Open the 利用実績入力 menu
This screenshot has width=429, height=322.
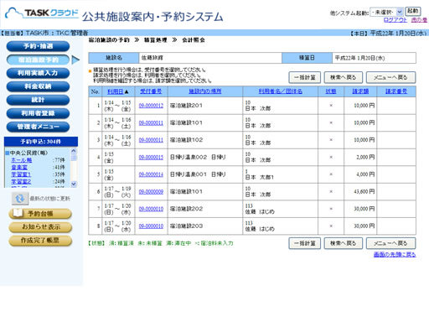coord(38,73)
